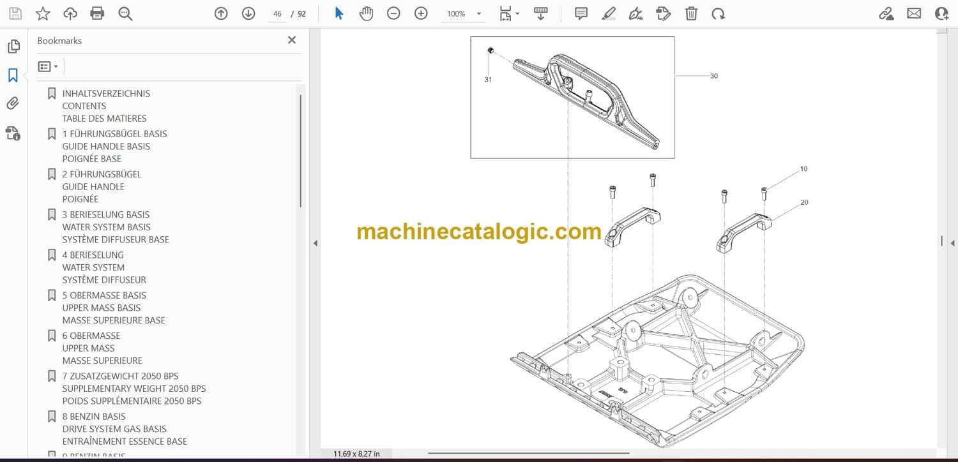Show the Page Thumbnails panel
958x462 pixels.
coord(13,47)
